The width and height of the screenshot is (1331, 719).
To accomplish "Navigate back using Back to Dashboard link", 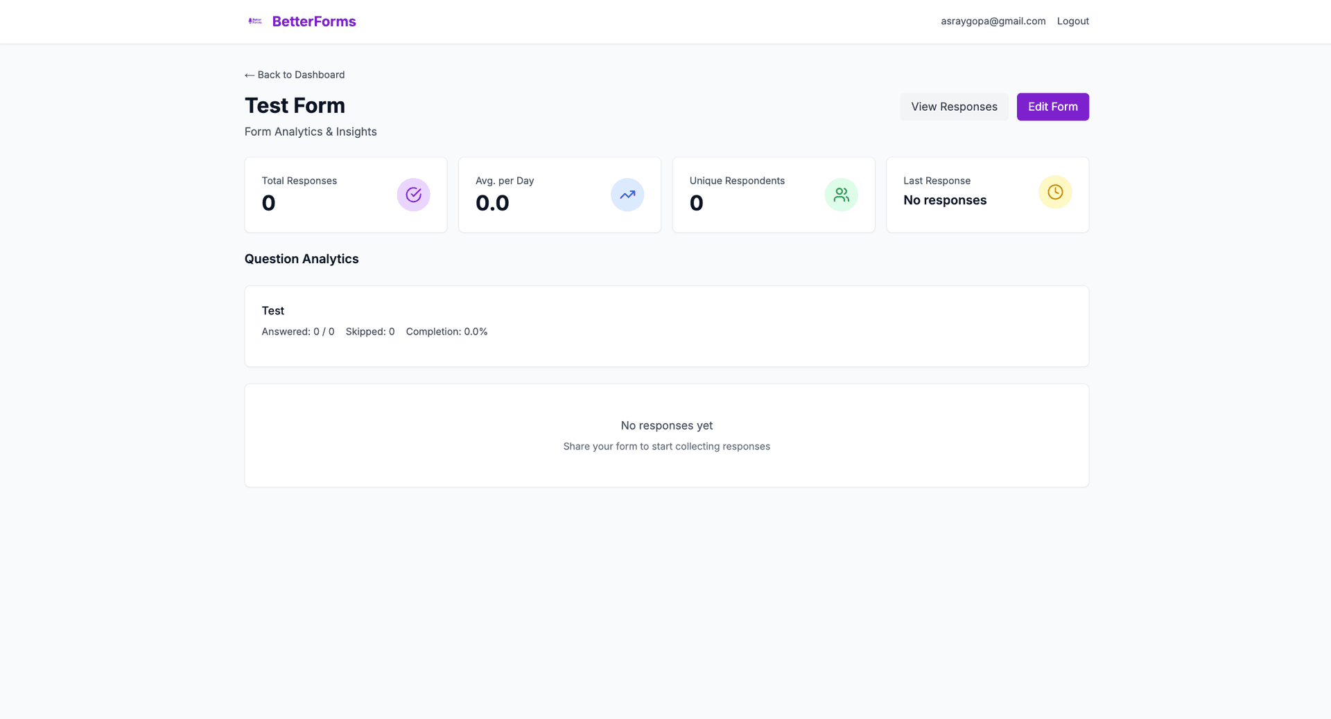I will [x=300, y=75].
